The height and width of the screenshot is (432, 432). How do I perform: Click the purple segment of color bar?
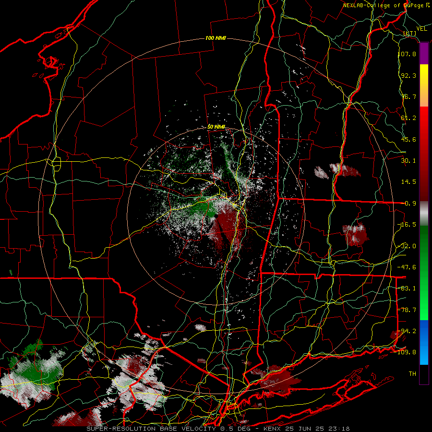click(424, 54)
